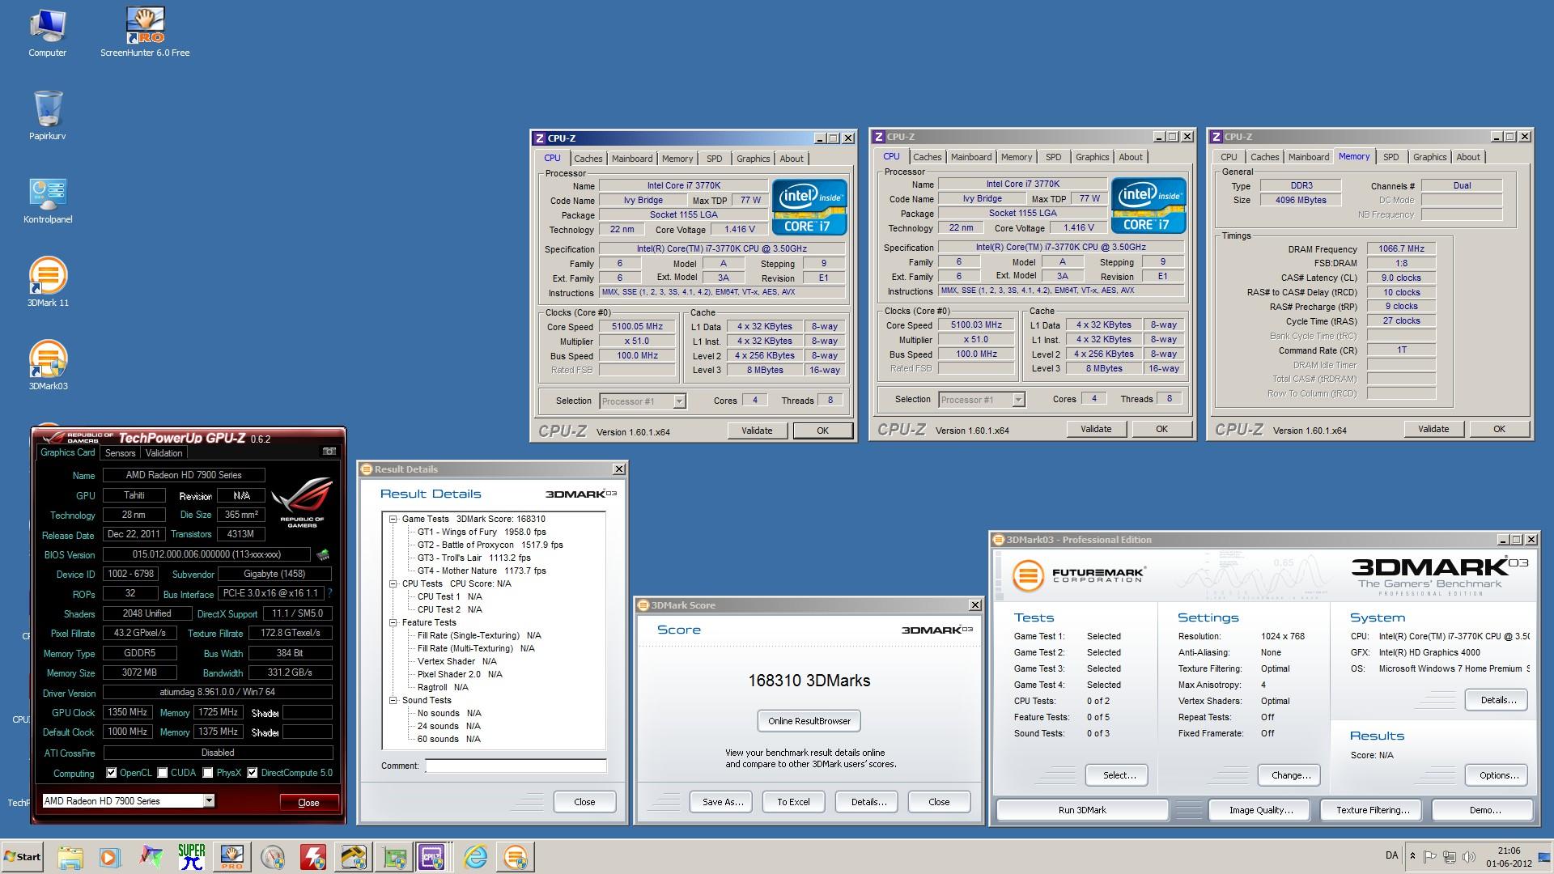The image size is (1554, 874).
Task: Click the Texture Filtering... button
Action: tap(1372, 810)
